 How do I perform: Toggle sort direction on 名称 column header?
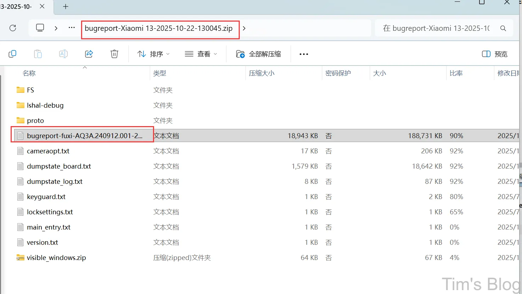tap(29, 73)
